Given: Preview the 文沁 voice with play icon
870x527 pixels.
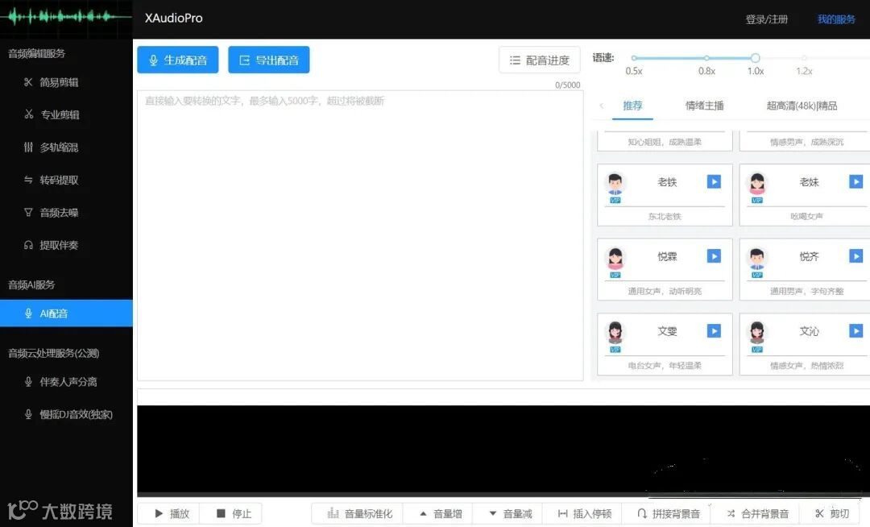Looking at the screenshot, I should pyautogui.click(x=856, y=330).
